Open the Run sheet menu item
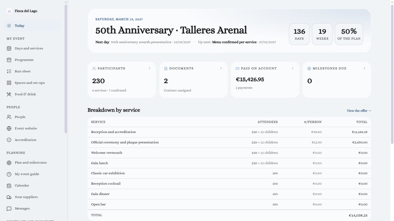 [32, 71]
